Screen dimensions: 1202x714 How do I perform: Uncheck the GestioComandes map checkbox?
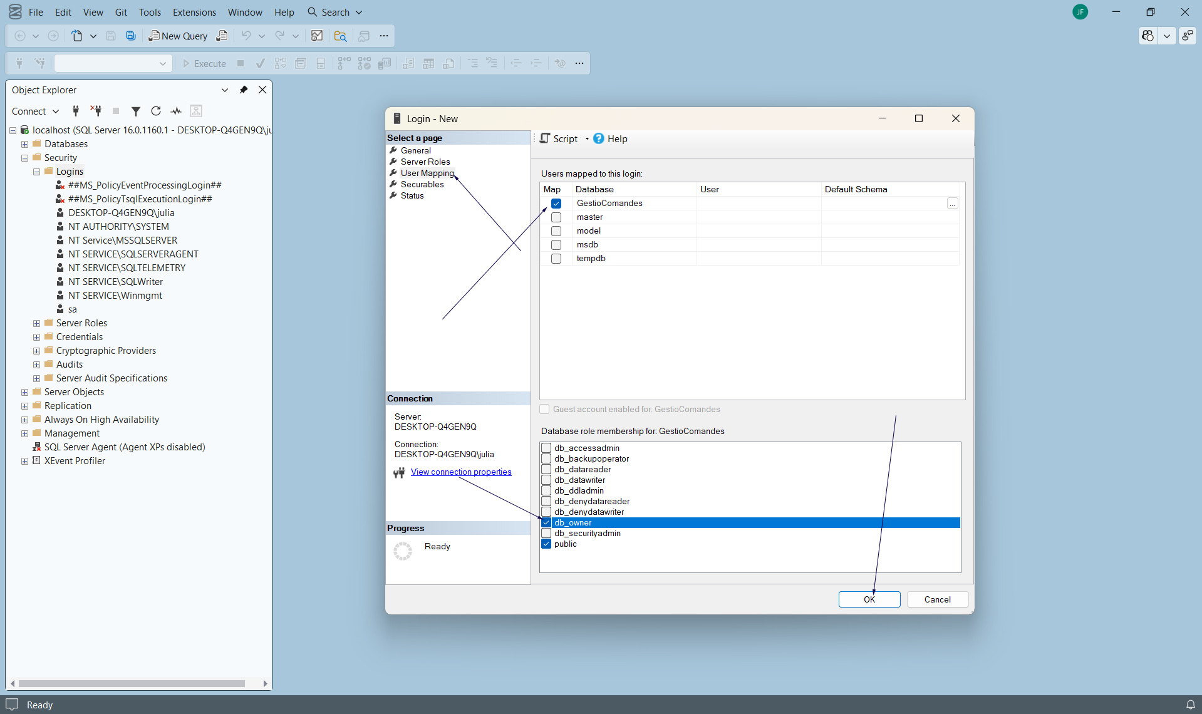556,204
